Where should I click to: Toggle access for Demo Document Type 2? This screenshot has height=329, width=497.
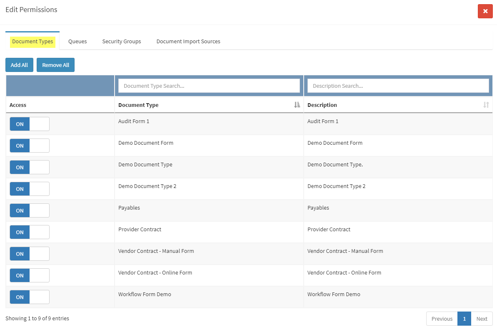click(x=30, y=189)
